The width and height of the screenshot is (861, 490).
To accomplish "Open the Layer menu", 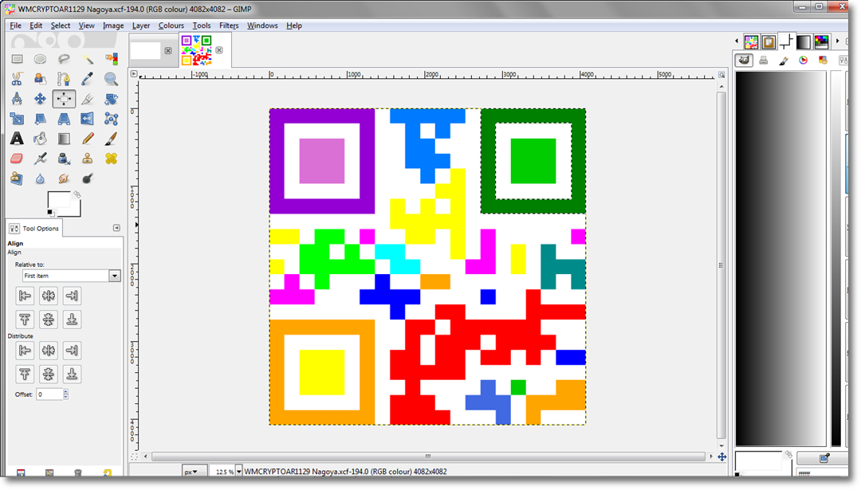I will tap(141, 25).
